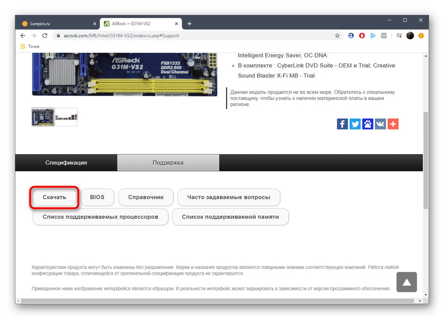Bookmark page with the star icon

click(x=337, y=35)
